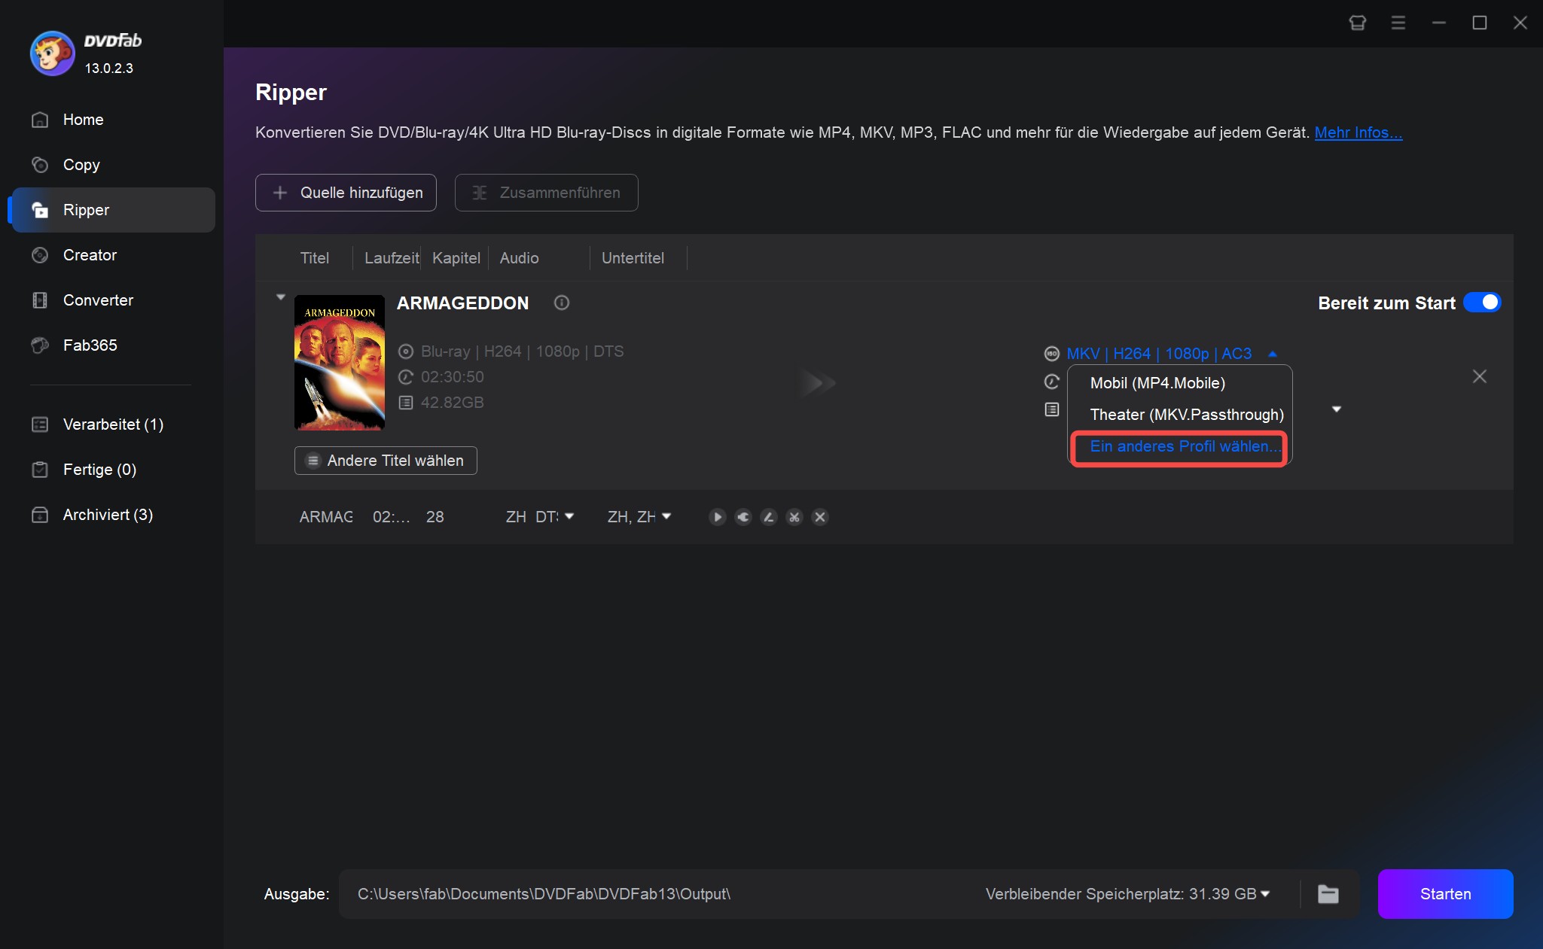Click the Converter film icon
Viewport: 1543px width, 949px height.
40,300
